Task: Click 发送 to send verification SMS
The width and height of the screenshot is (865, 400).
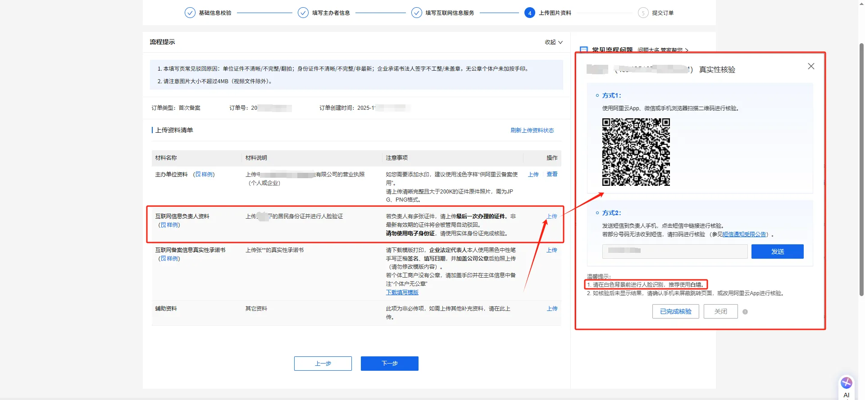Action: click(777, 252)
